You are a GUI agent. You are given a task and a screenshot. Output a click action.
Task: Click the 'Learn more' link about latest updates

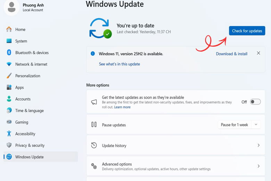tap(122, 107)
